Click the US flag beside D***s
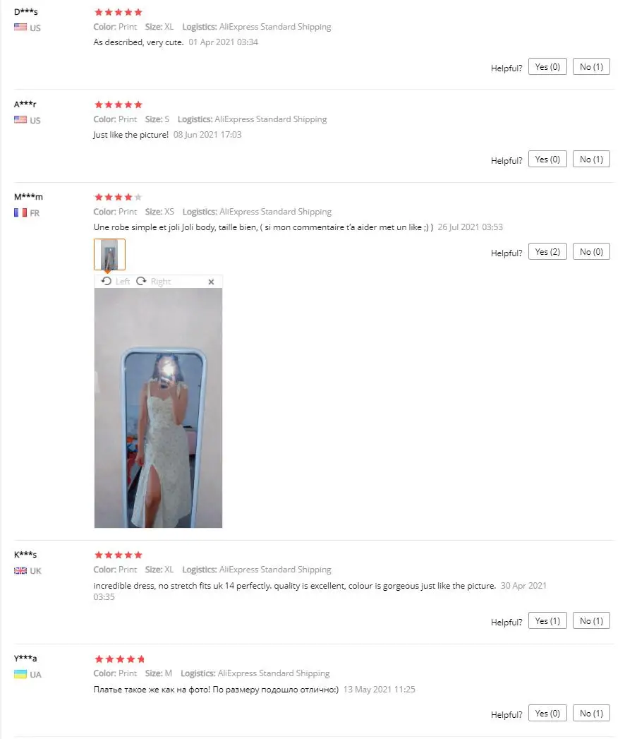 pyautogui.click(x=20, y=27)
